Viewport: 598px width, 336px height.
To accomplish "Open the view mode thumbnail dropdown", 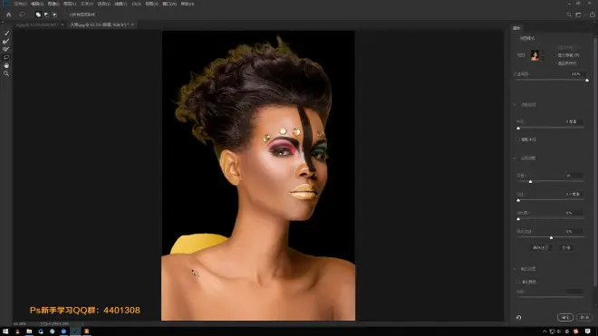I will 536,55.
